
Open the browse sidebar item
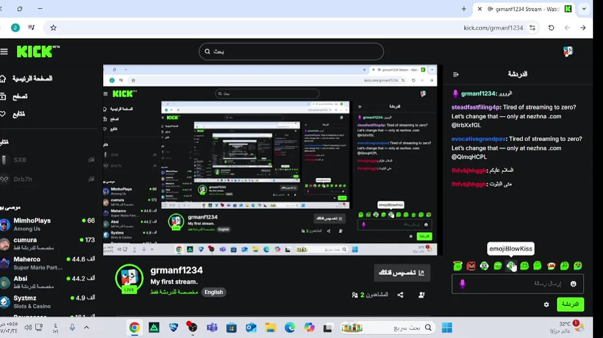14,96
